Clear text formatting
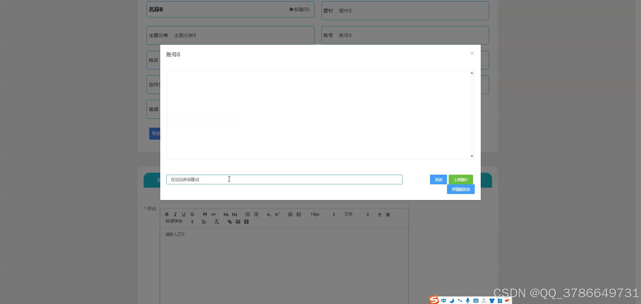This screenshot has width=641, height=304. coord(217,222)
